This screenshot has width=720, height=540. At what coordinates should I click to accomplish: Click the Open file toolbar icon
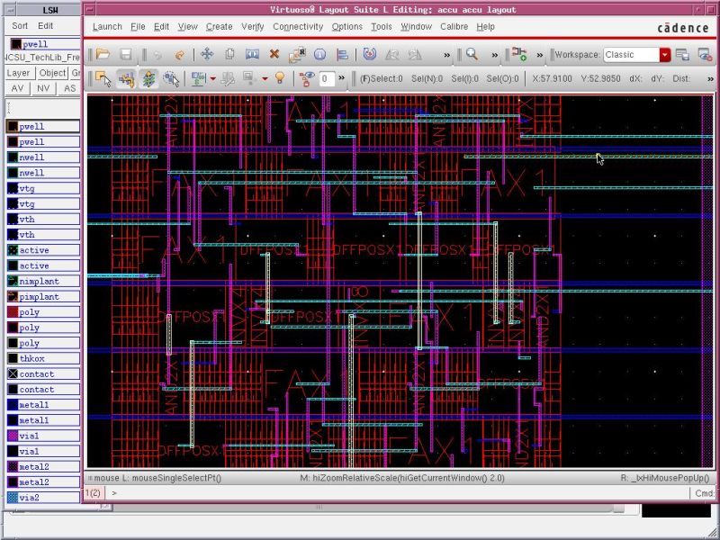point(103,56)
